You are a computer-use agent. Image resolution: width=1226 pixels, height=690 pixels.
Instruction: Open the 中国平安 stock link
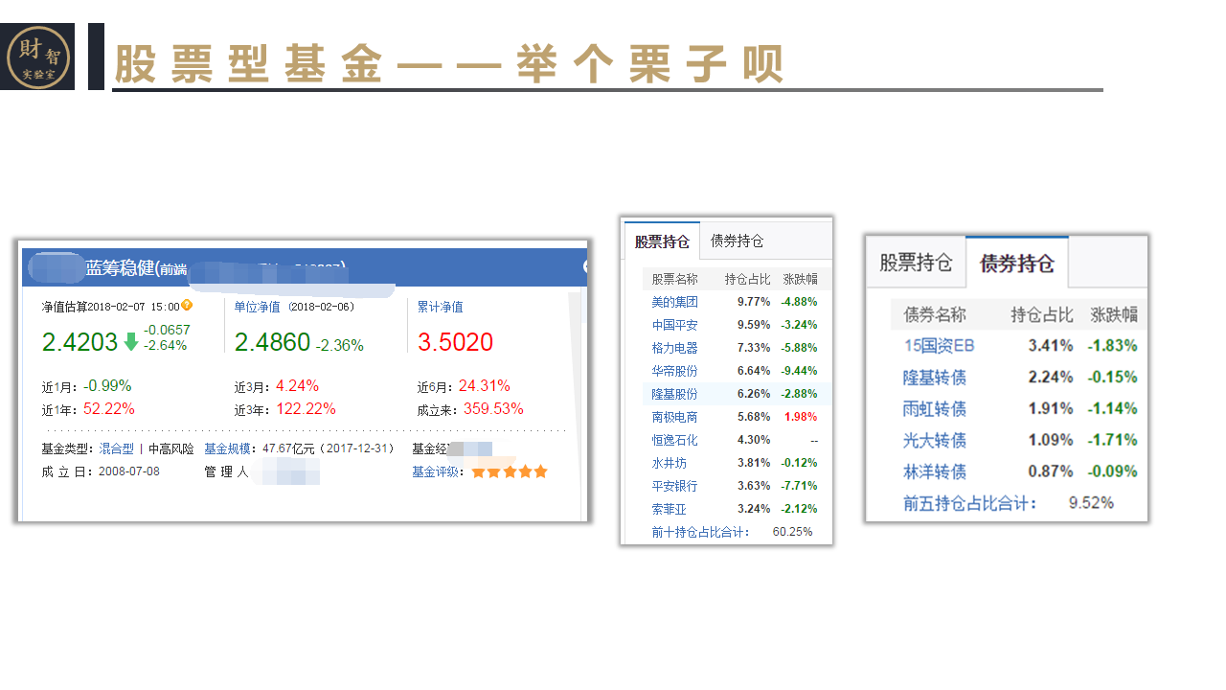(674, 325)
